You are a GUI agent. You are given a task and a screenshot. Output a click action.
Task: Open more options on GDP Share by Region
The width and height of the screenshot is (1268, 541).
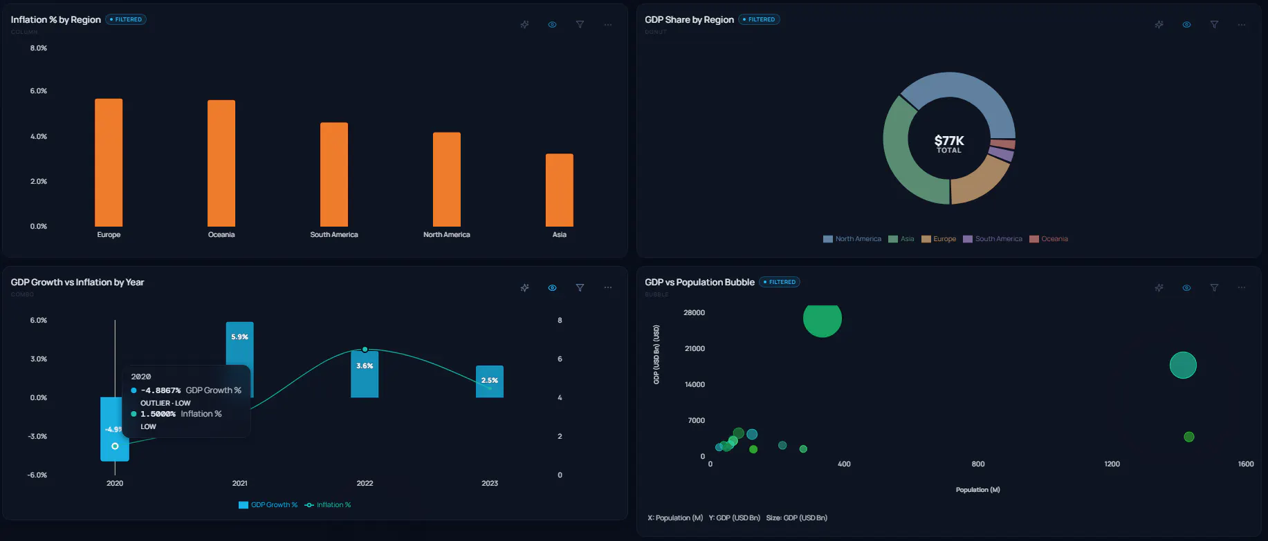tap(1242, 24)
